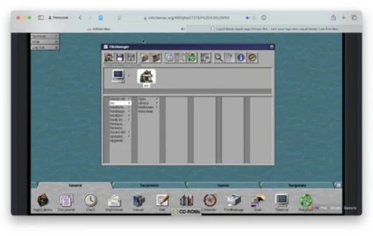This screenshot has width=373, height=236.
Task: Click the brown no-entry circle toolbar icon
Action: pyautogui.click(x=252, y=58)
